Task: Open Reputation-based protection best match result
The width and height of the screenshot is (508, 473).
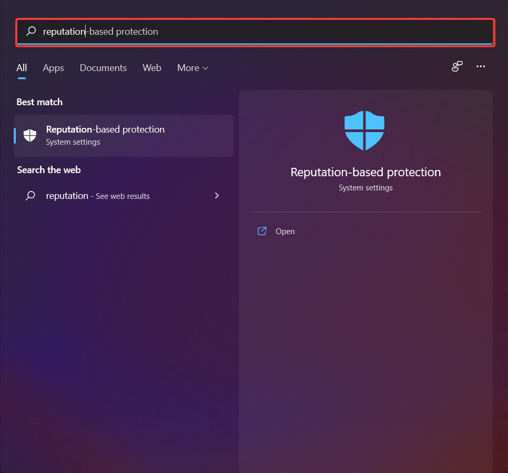Action: [124, 136]
